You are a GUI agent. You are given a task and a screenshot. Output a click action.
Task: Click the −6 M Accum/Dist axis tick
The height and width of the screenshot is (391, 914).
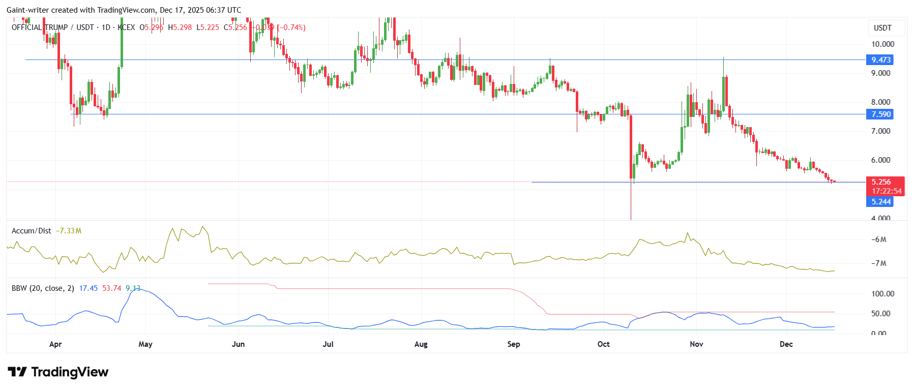click(879, 239)
